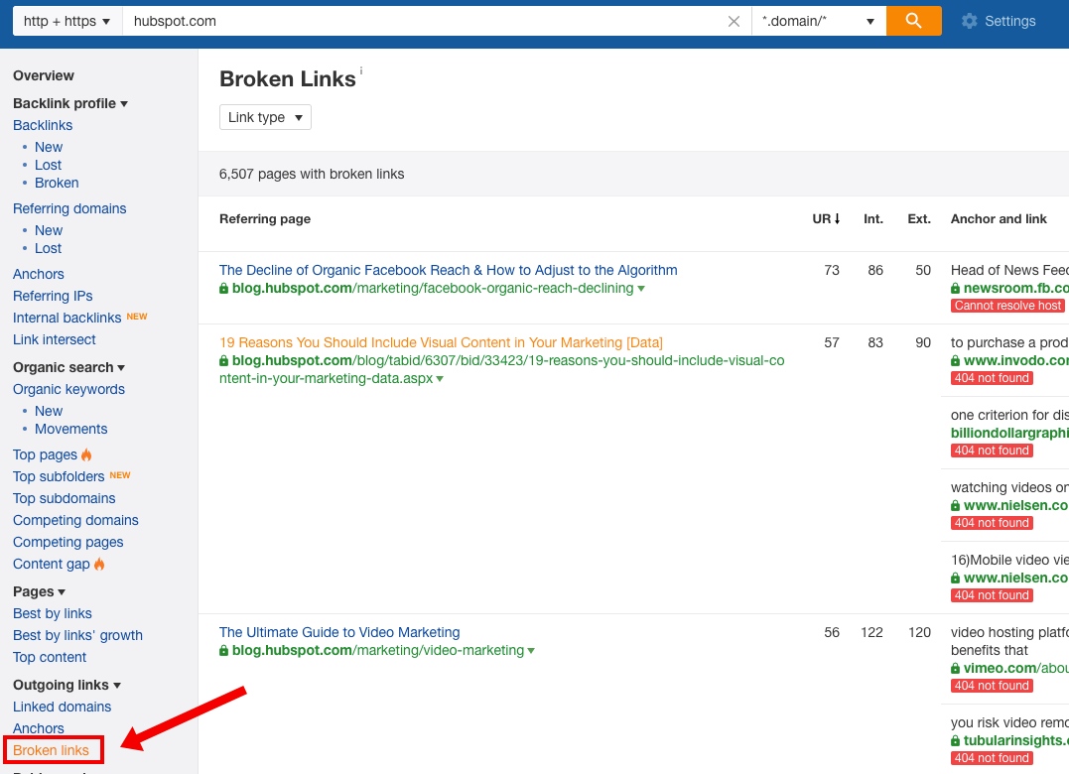Click the Broken Links info icon

point(361,70)
